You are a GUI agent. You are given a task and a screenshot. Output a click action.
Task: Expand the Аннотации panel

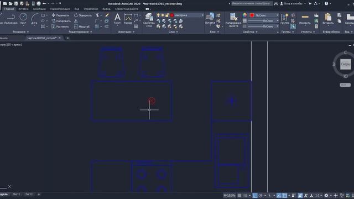[x=126, y=32]
